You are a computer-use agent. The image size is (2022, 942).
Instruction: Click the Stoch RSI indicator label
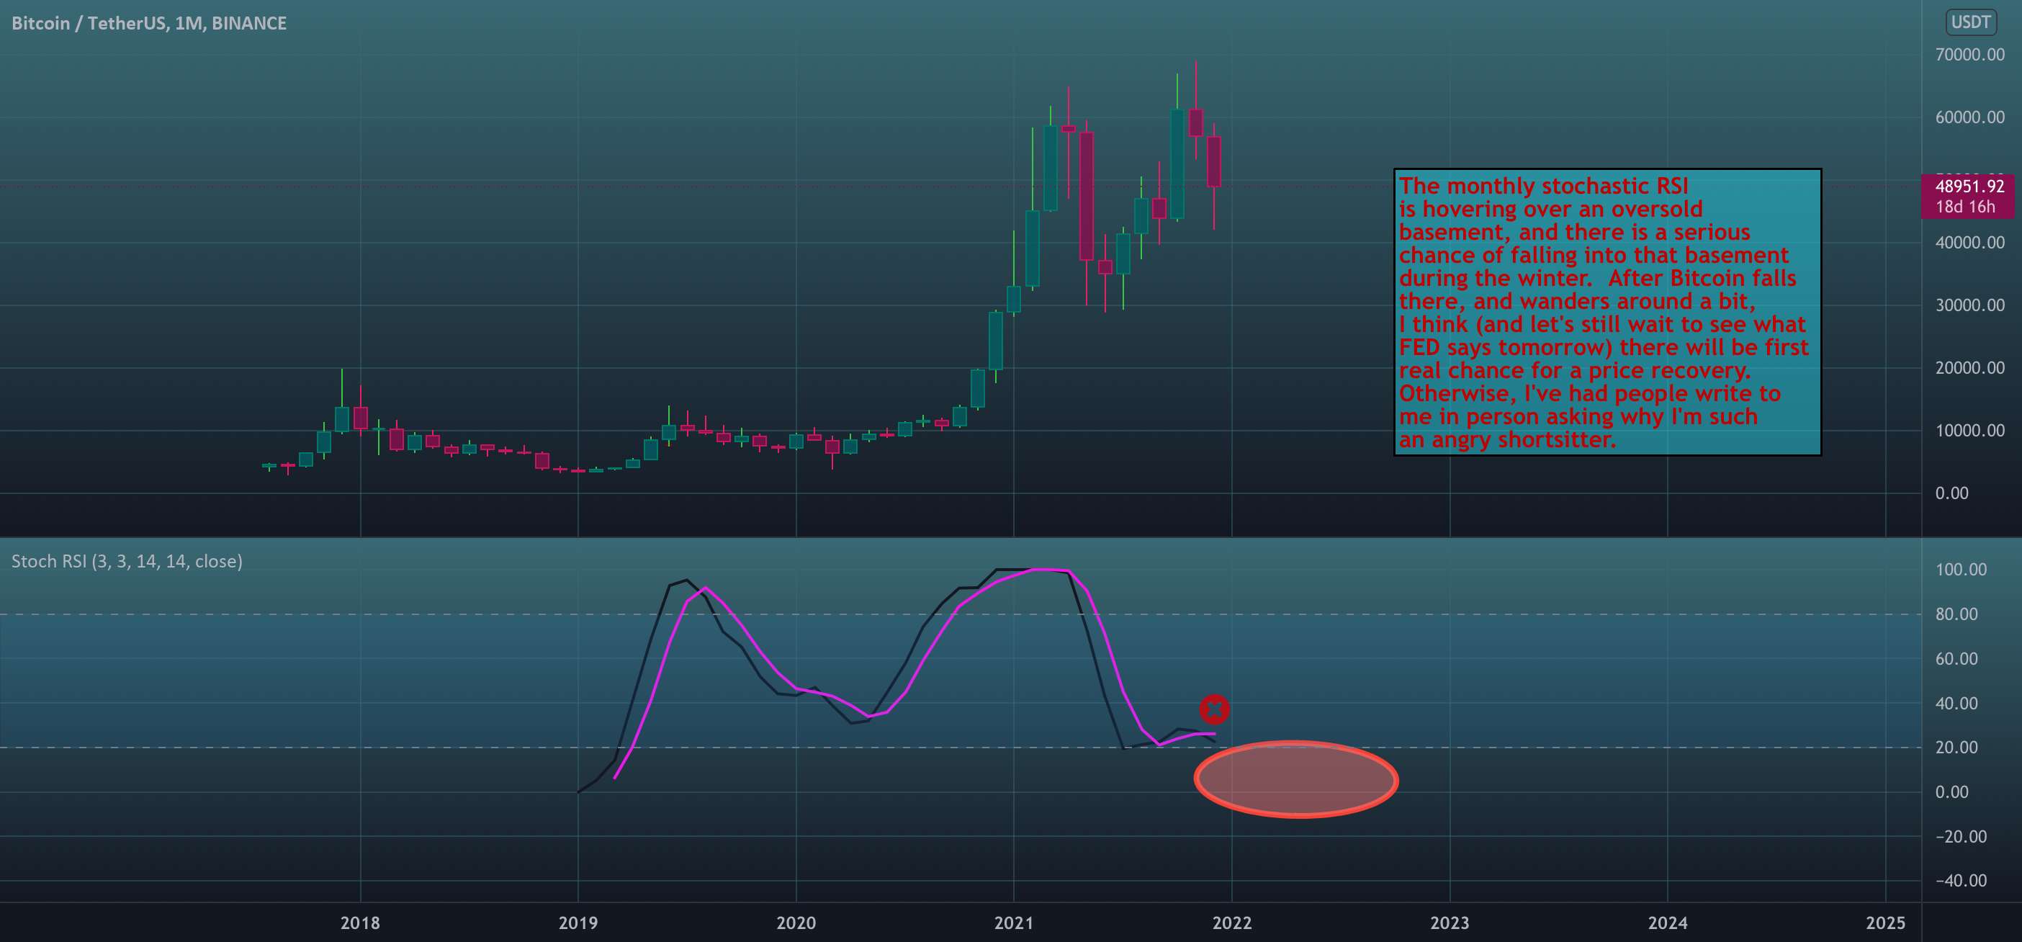click(127, 561)
